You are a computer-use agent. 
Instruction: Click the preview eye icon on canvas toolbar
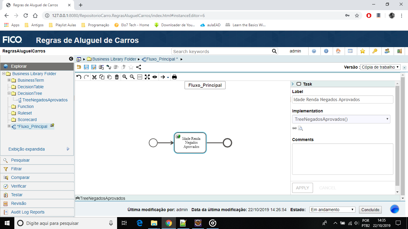(154, 77)
